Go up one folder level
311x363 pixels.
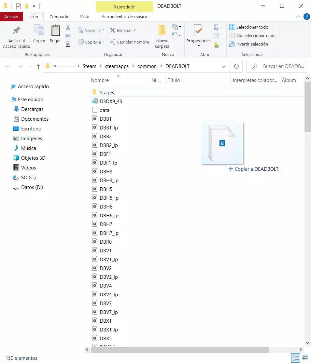[38, 67]
